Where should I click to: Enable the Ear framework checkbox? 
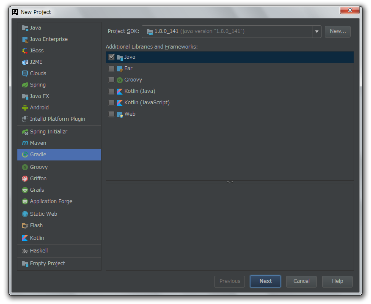[x=111, y=68]
